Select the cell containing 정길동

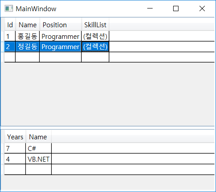pyautogui.click(x=28, y=46)
